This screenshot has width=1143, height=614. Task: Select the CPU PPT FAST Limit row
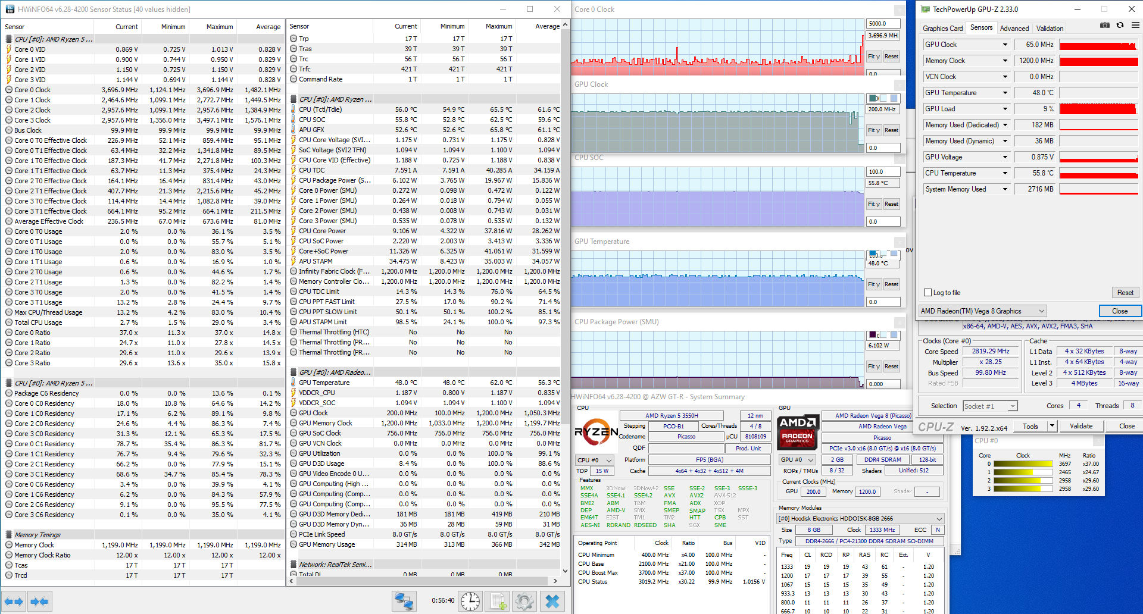point(424,302)
